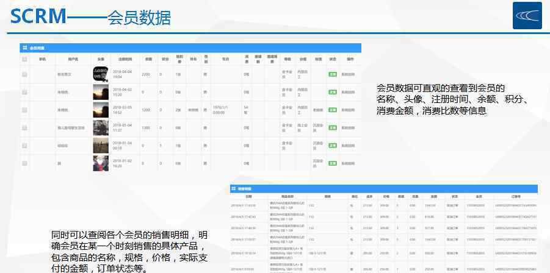Viewport: 550px width, 273px height.
Task: Check the member row registered 2018-01-04 00:18
Action: point(24,145)
